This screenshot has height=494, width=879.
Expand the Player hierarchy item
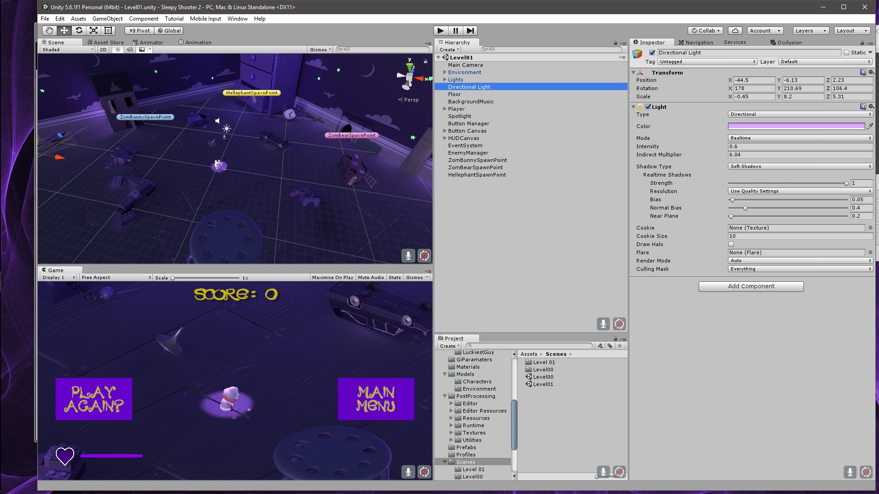(x=445, y=109)
